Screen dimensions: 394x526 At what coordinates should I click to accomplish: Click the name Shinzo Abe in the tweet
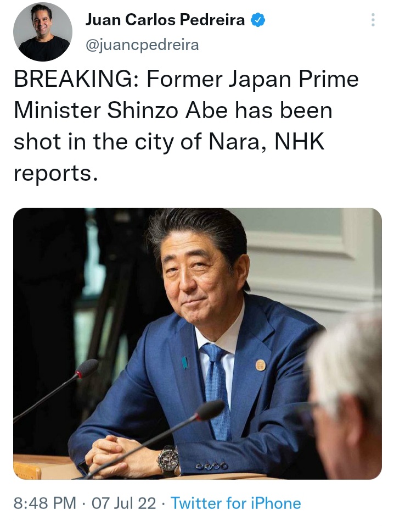[167, 110]
